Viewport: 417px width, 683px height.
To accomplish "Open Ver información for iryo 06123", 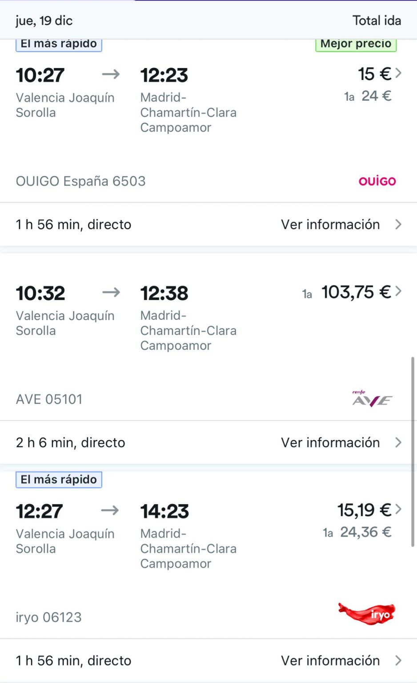I will coord(341,660).
